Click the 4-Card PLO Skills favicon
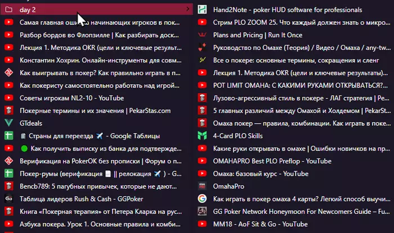394x233 pixels. click(x=202, y=135)
